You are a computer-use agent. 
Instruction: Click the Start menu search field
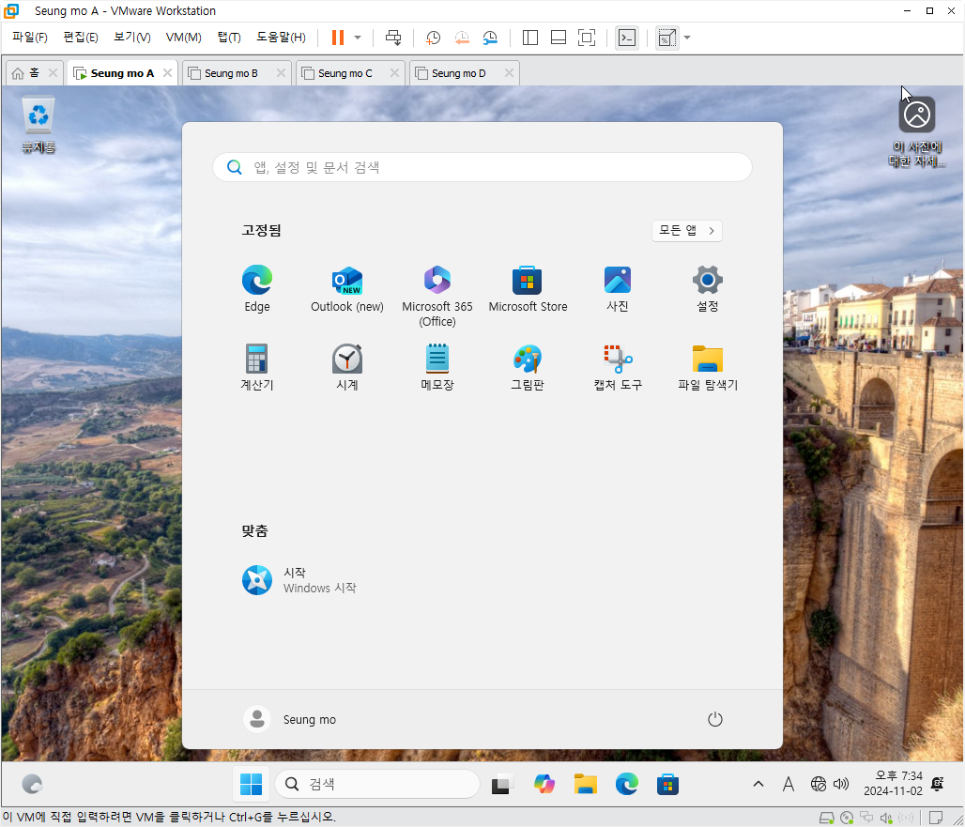[x=482, y=167]
